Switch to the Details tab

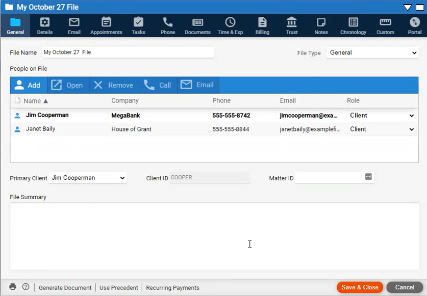(45, 26)
